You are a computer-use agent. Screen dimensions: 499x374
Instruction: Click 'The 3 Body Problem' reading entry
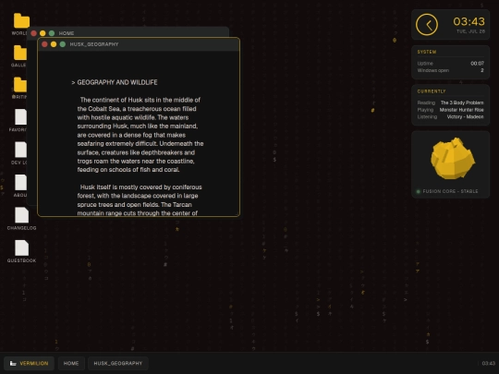(462, 103)
